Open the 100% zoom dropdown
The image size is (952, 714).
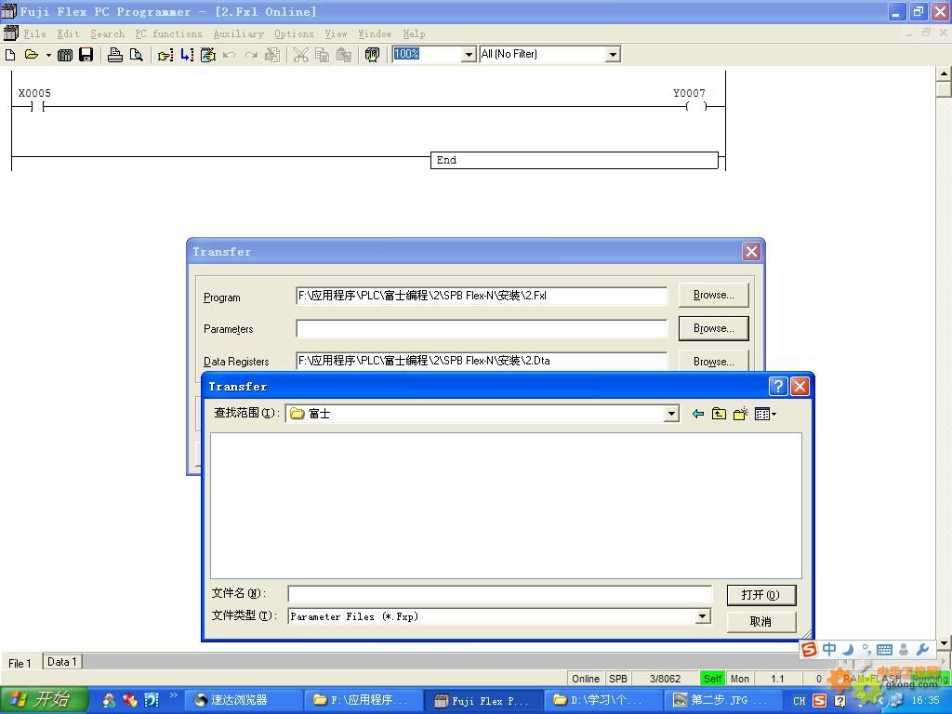pyautogui.click(x=469, y=55)
